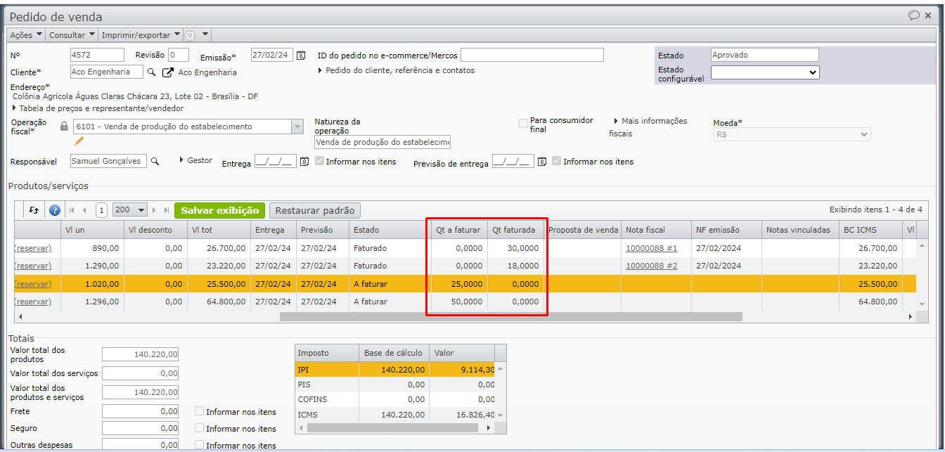Toggle the Para consumidor final checkbox
Image resolution: width=945 pixels, height=452 pixels.
pos(523,124)
